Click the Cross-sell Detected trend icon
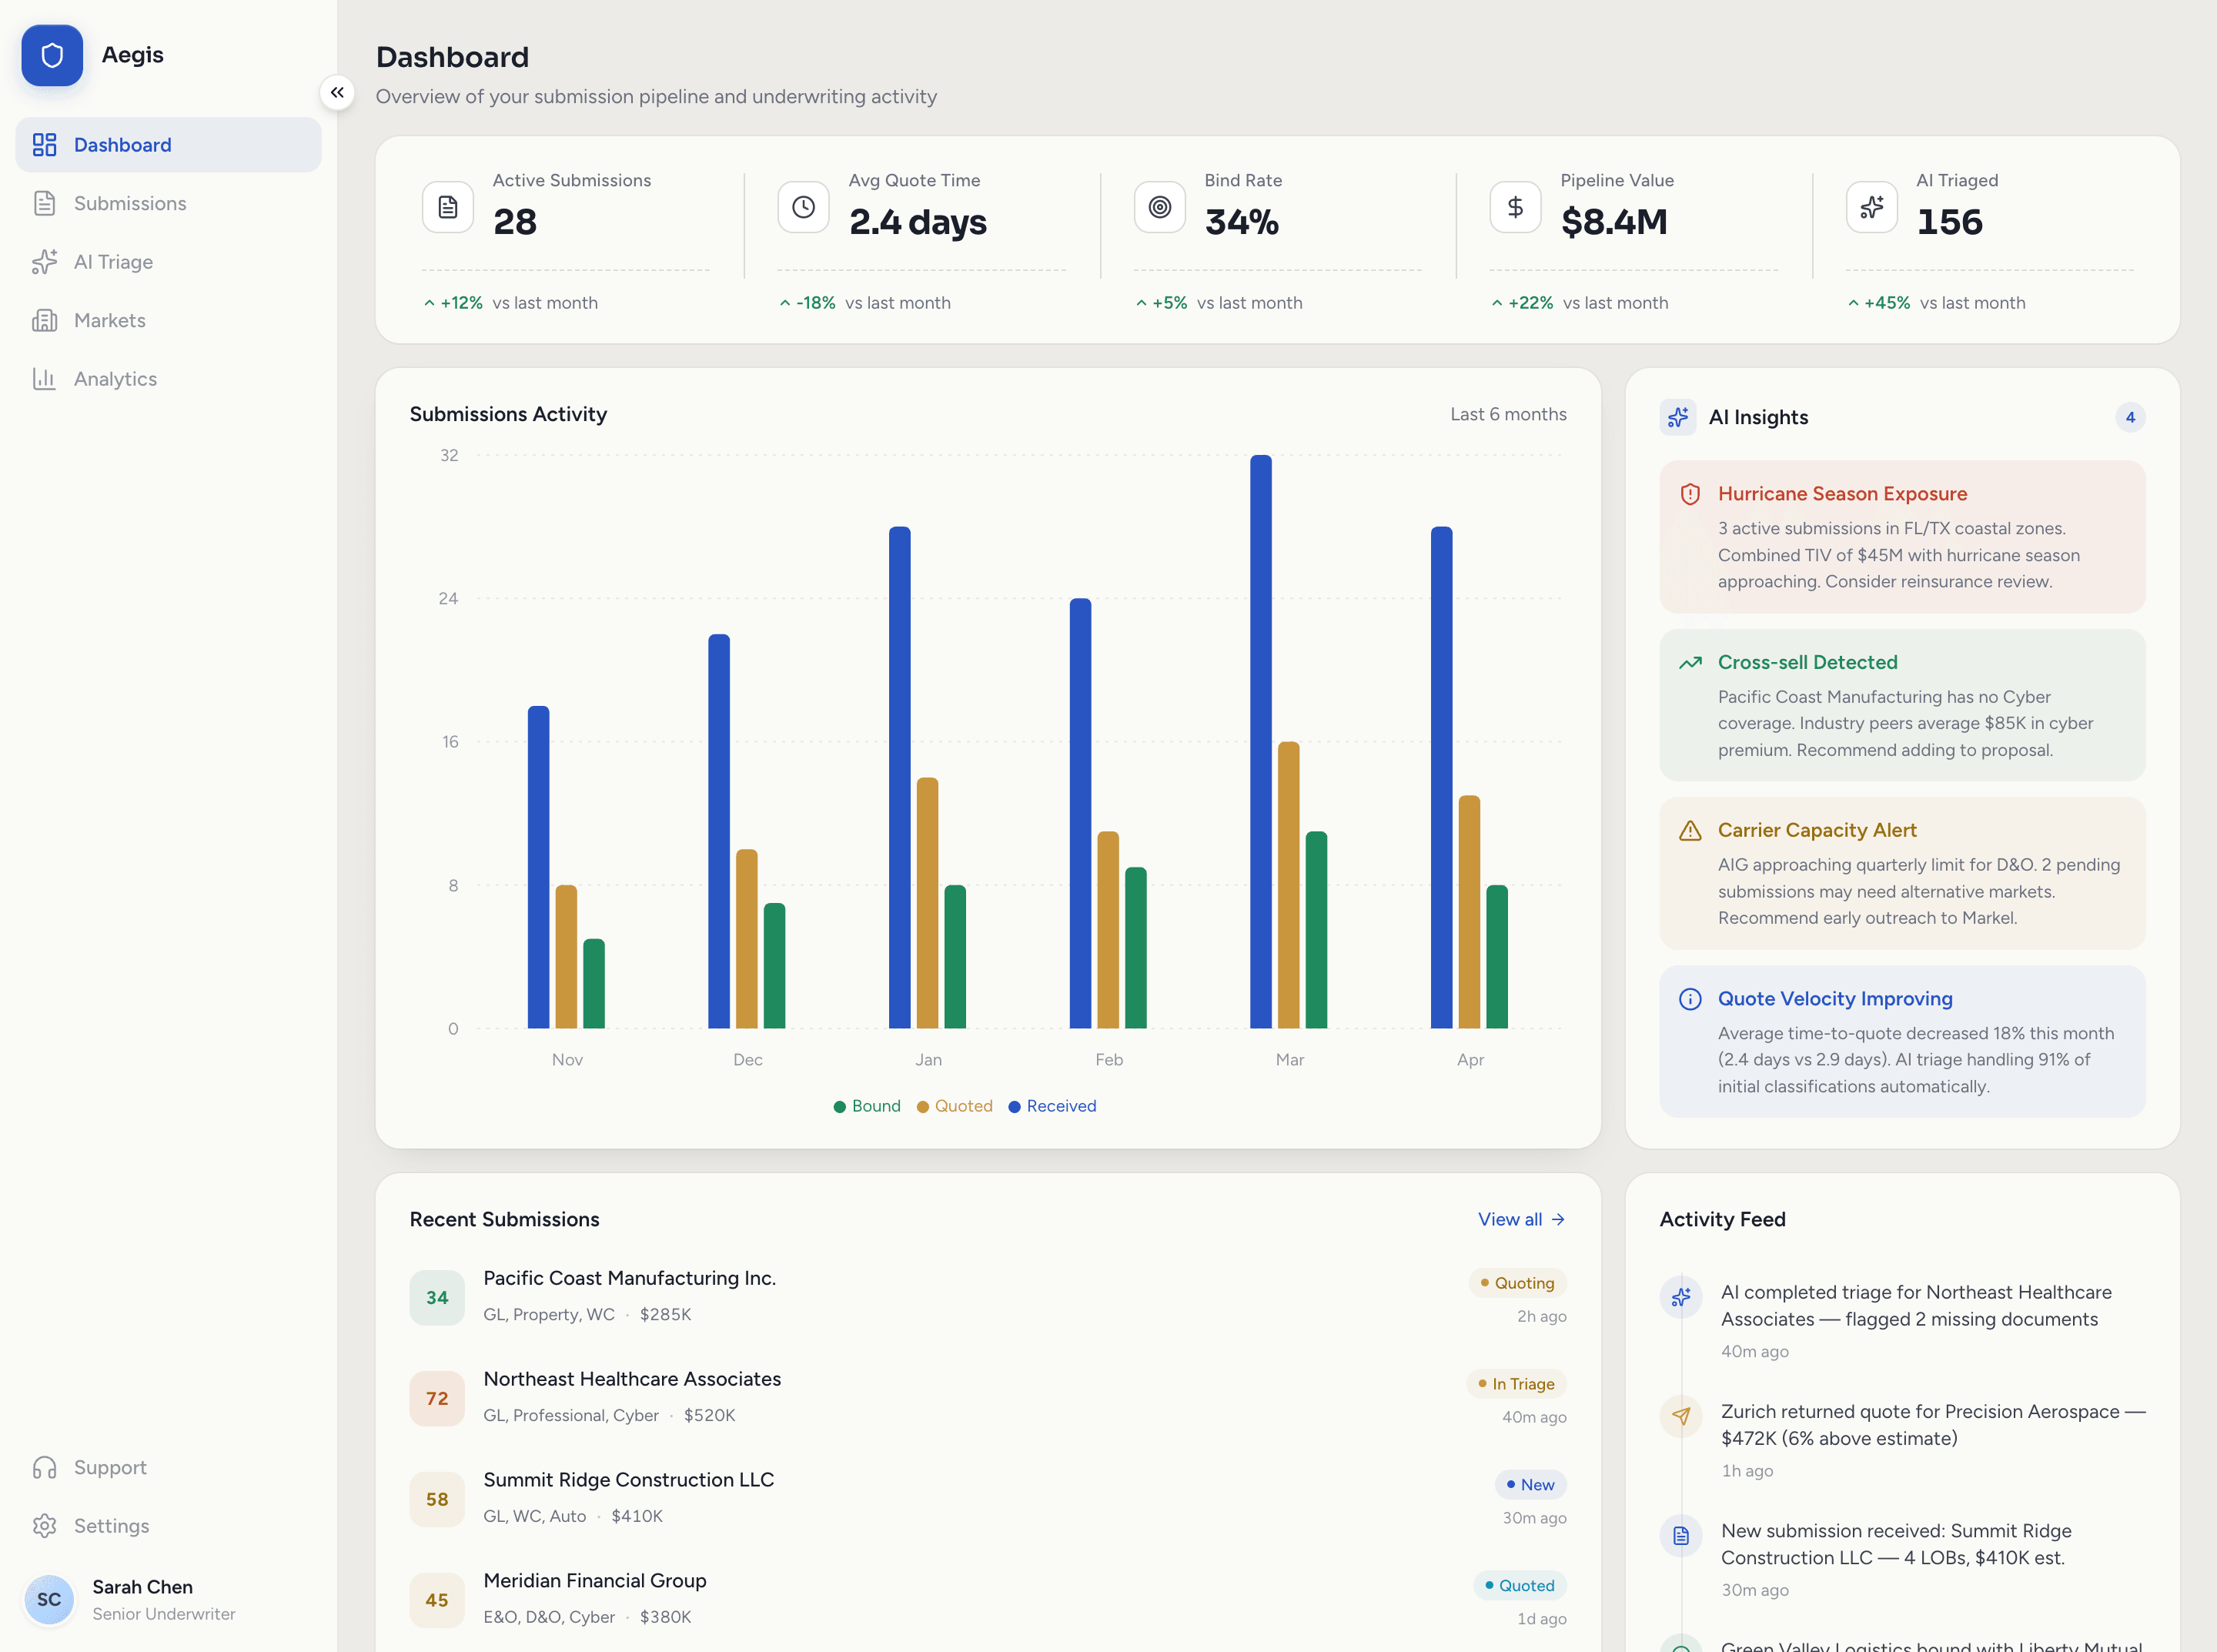Screen dimensions: 2217x1652 pyautogui.click(x=1690, y=662)
